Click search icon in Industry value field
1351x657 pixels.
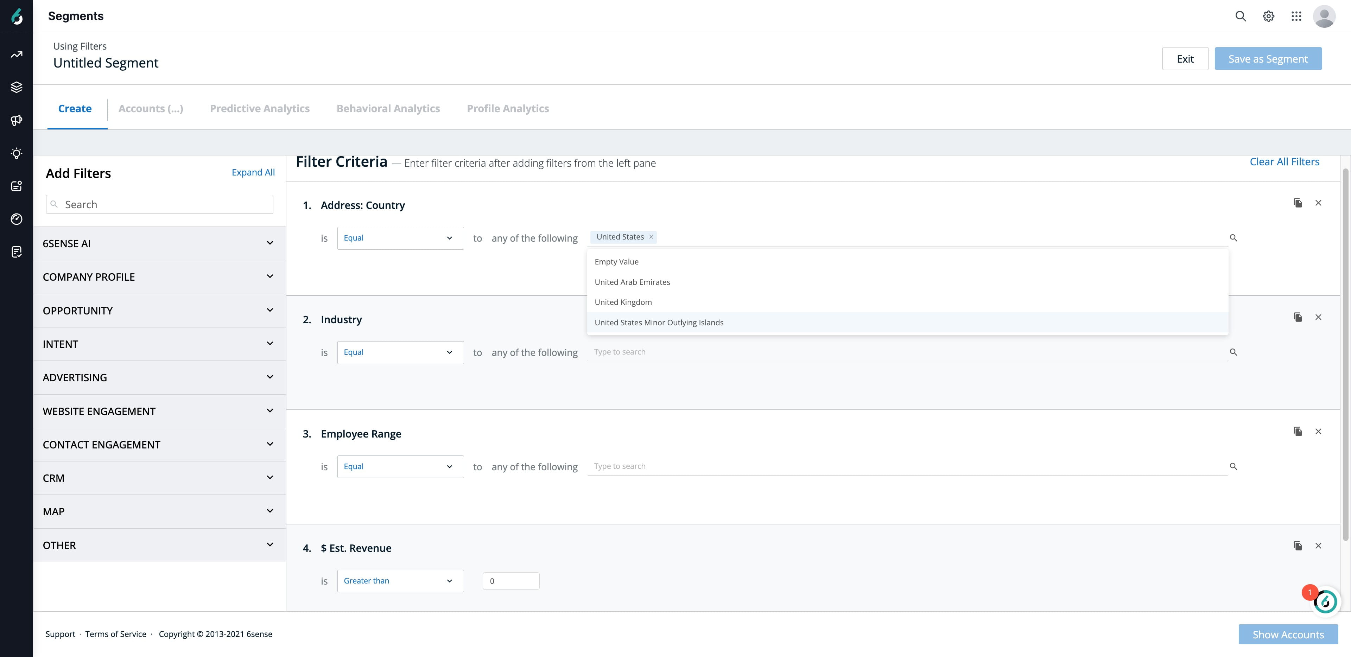coord(1233,352)
